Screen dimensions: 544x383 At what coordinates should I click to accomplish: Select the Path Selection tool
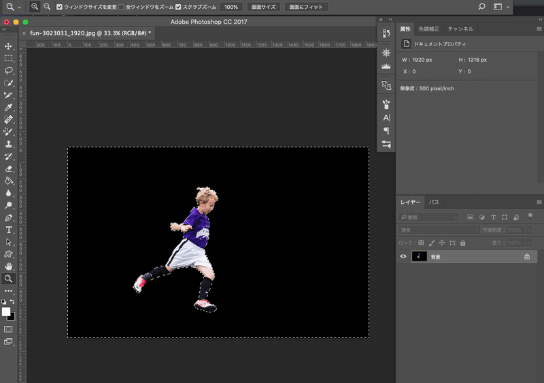click(x=8, y=242)
